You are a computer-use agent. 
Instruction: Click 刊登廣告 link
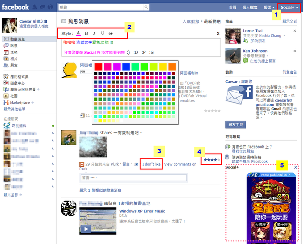(290, 72)
